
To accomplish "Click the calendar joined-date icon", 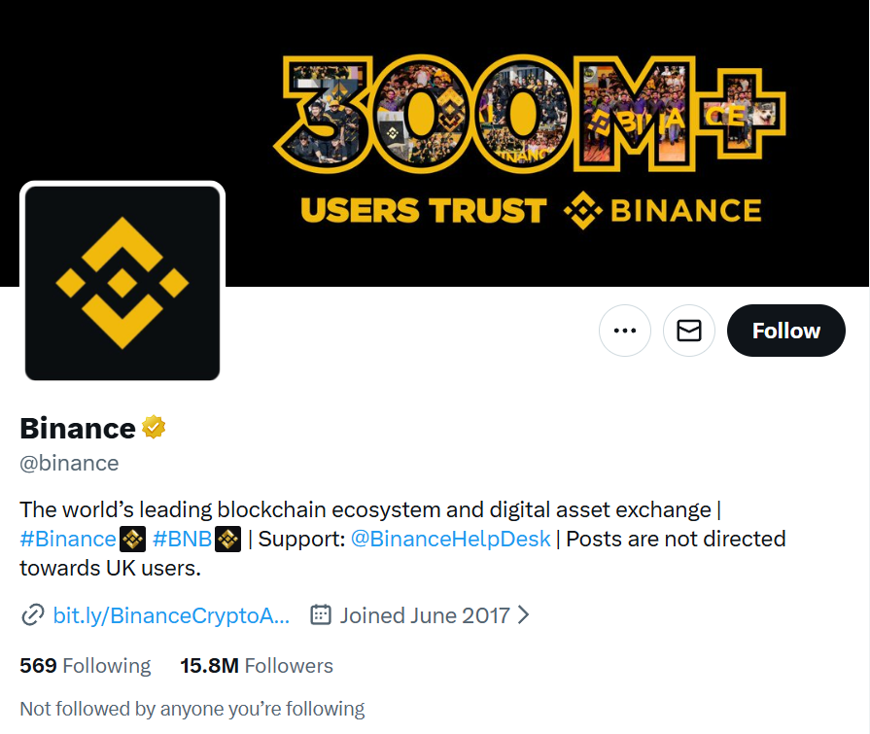I will [321, 614].
